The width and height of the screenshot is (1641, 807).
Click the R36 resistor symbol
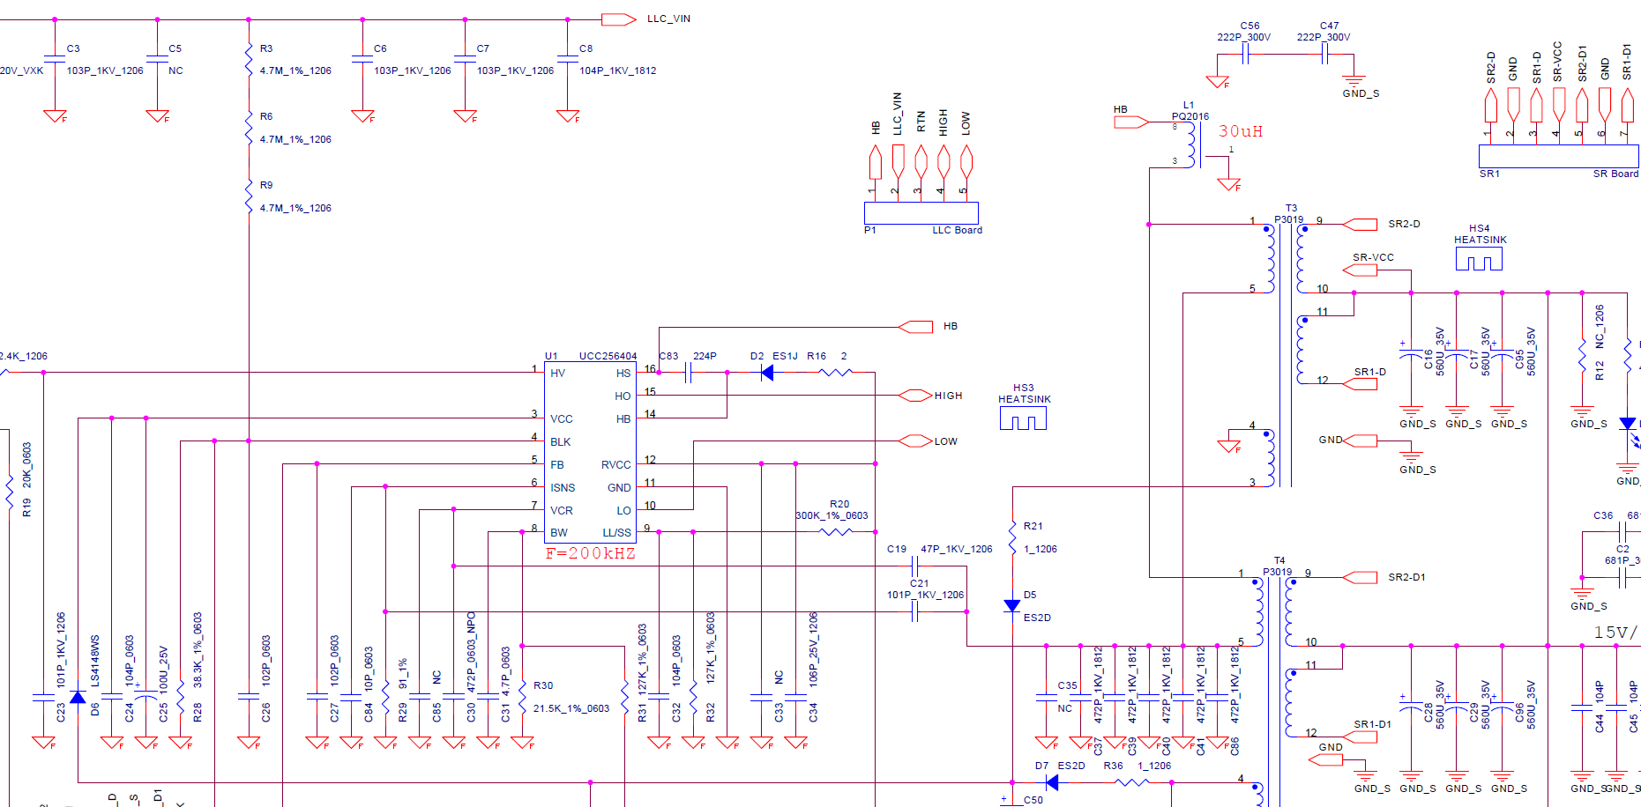coord(1131,782)
